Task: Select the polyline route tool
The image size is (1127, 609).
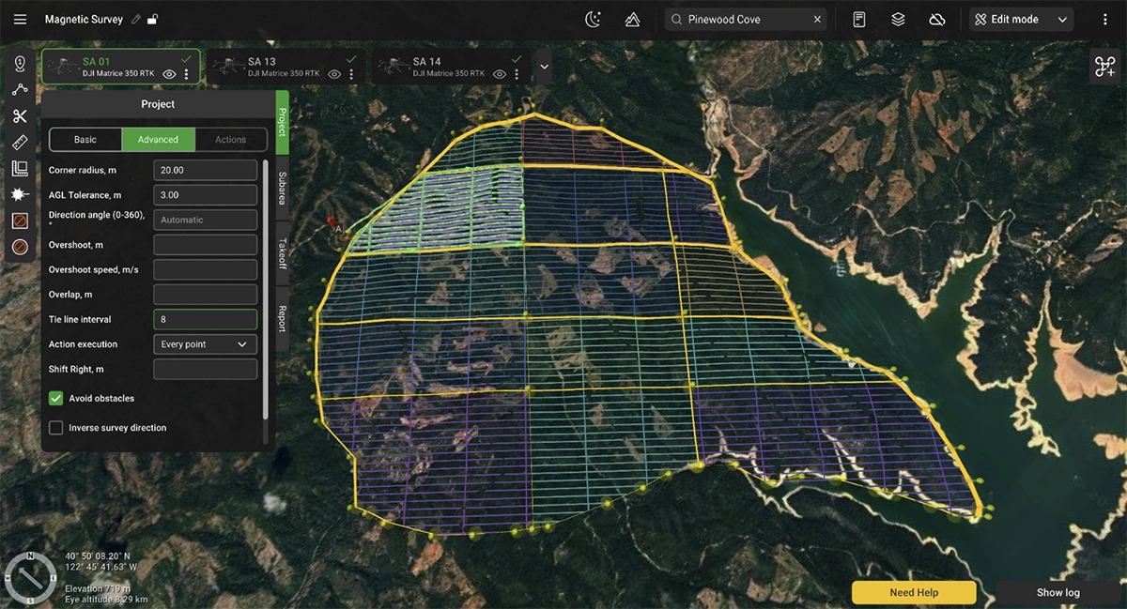Action: point(20,90)
